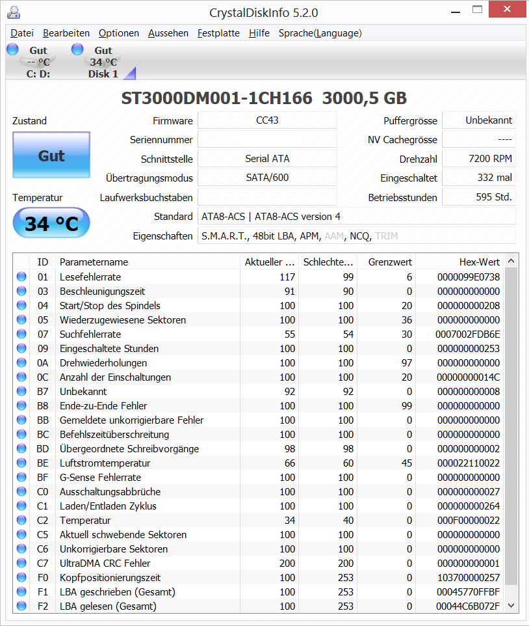
Task: Click the blue status orb for Disk 1
Action: [77, 49]
